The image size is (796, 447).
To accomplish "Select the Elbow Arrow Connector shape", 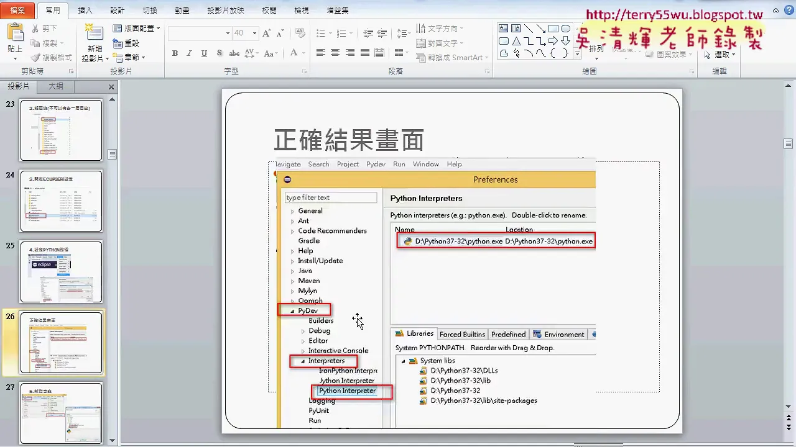I will point(540,41).
